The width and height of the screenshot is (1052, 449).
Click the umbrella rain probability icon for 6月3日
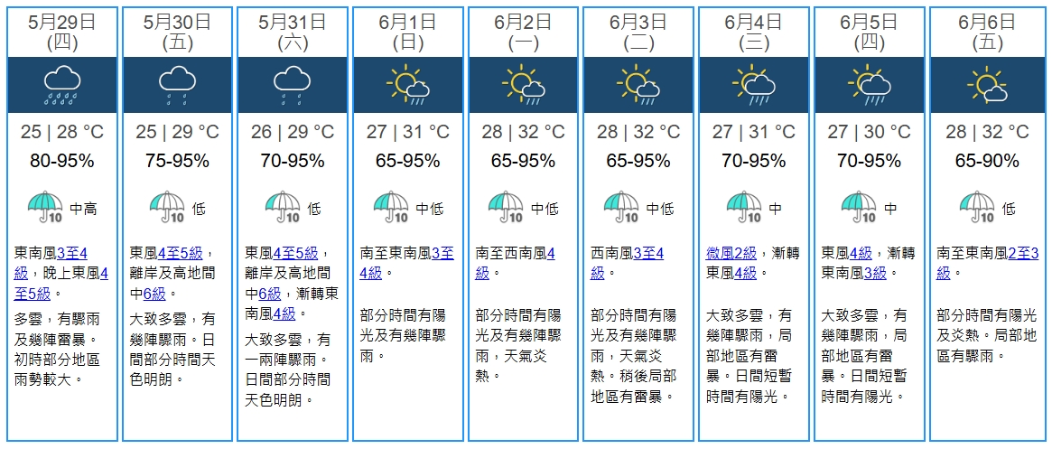621,207
